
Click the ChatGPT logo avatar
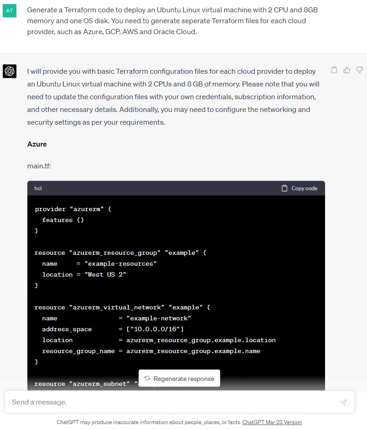(10, 71)
